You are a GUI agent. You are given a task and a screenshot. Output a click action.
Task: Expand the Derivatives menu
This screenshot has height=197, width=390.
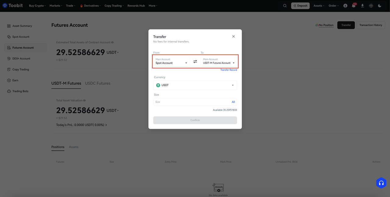pyautogui.click(x=90, y=6)
